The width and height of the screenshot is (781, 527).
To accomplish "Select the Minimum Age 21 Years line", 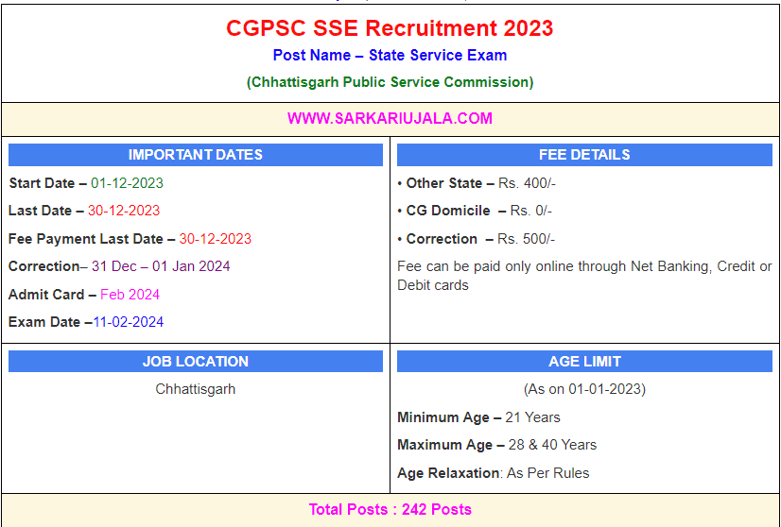I will [478, 417].
